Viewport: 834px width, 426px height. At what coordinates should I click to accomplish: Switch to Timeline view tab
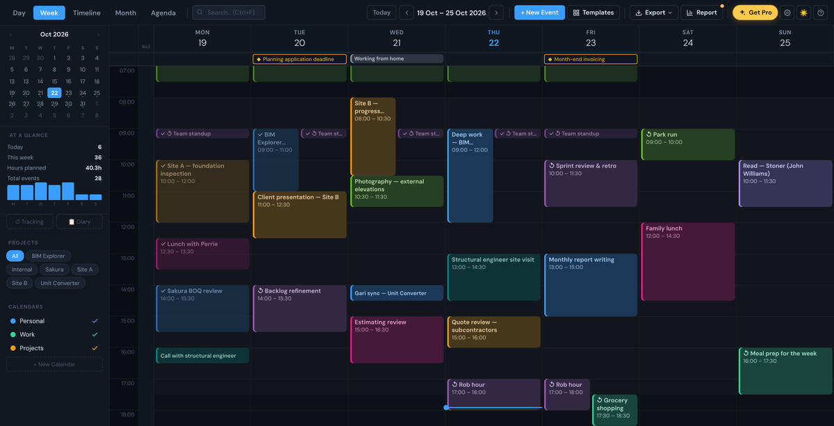87,13
